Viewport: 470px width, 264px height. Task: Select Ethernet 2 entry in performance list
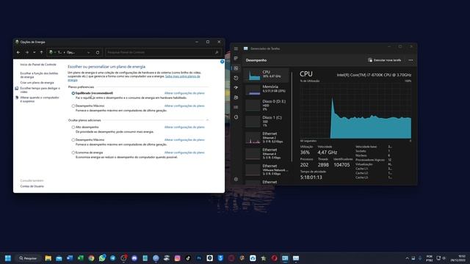pos(267,137)
